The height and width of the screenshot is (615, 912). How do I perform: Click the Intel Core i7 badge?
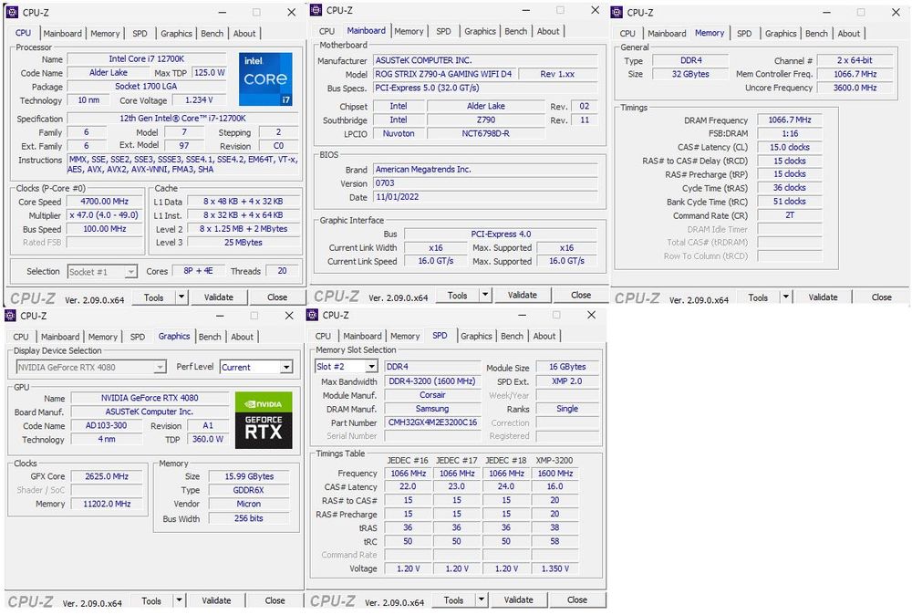[264, 79]
